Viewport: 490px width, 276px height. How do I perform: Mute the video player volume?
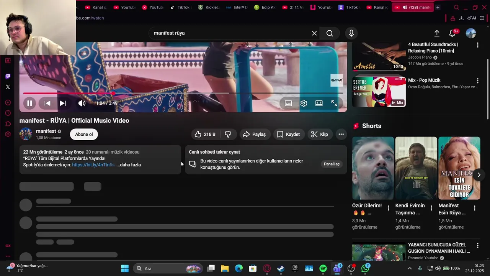click(82, 103)
